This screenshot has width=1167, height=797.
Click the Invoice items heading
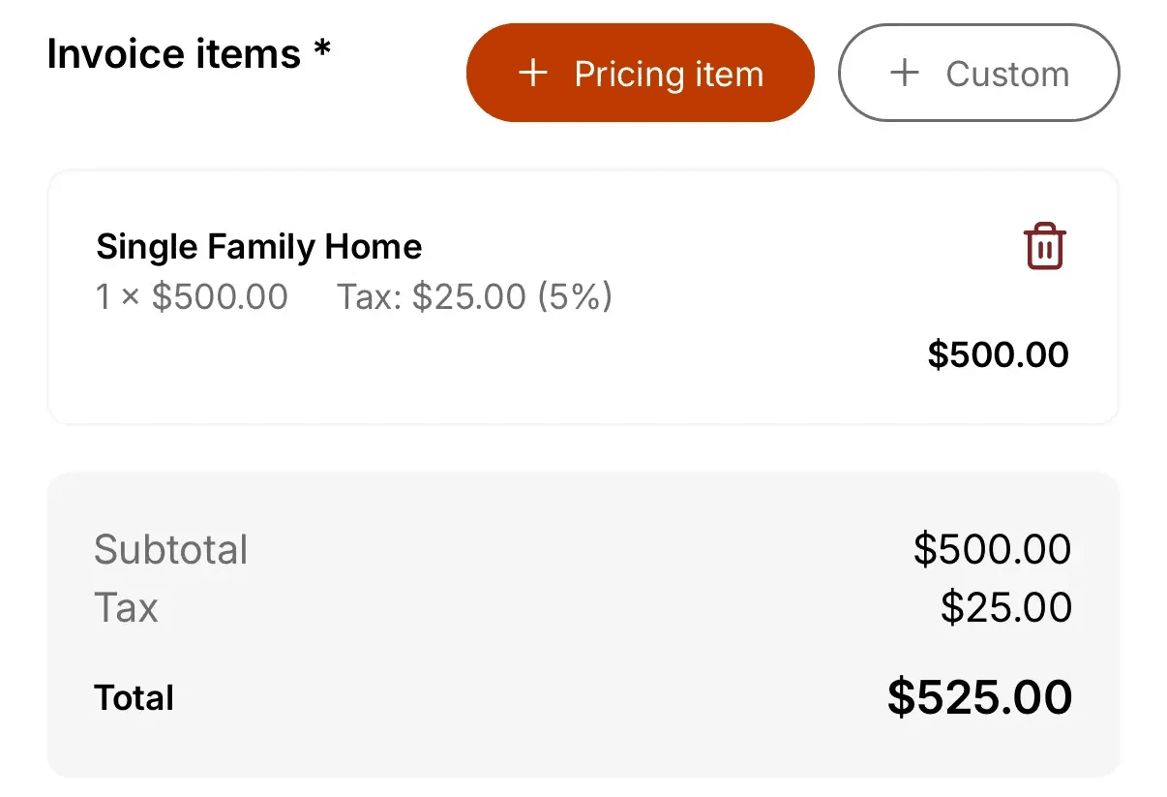pyautogui.click(x=173, y=54)
